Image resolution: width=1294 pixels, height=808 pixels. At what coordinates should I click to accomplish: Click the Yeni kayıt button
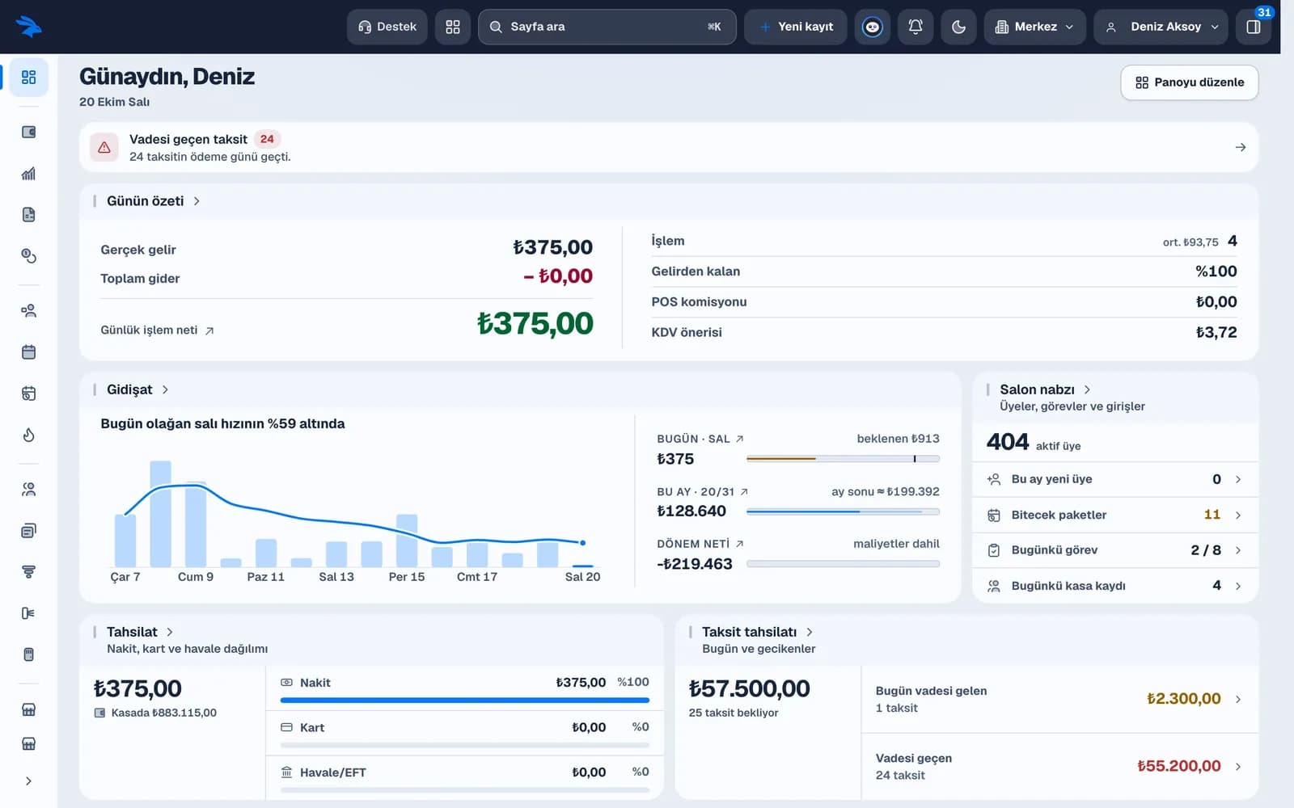coord(796,27)
